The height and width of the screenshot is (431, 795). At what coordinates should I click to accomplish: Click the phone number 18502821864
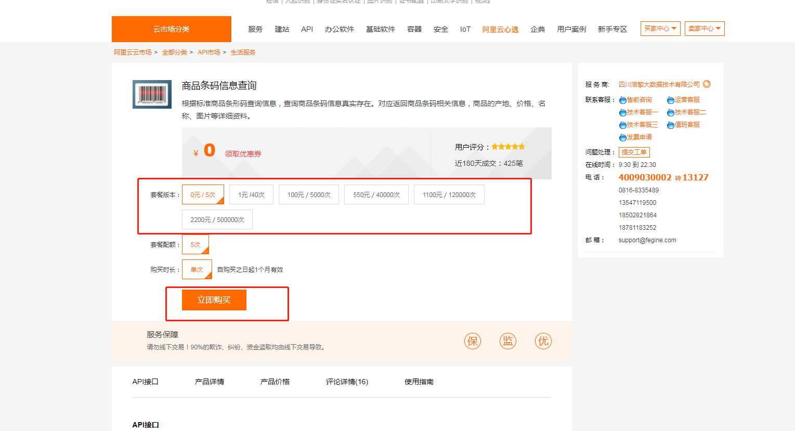[x=637, y=215]
